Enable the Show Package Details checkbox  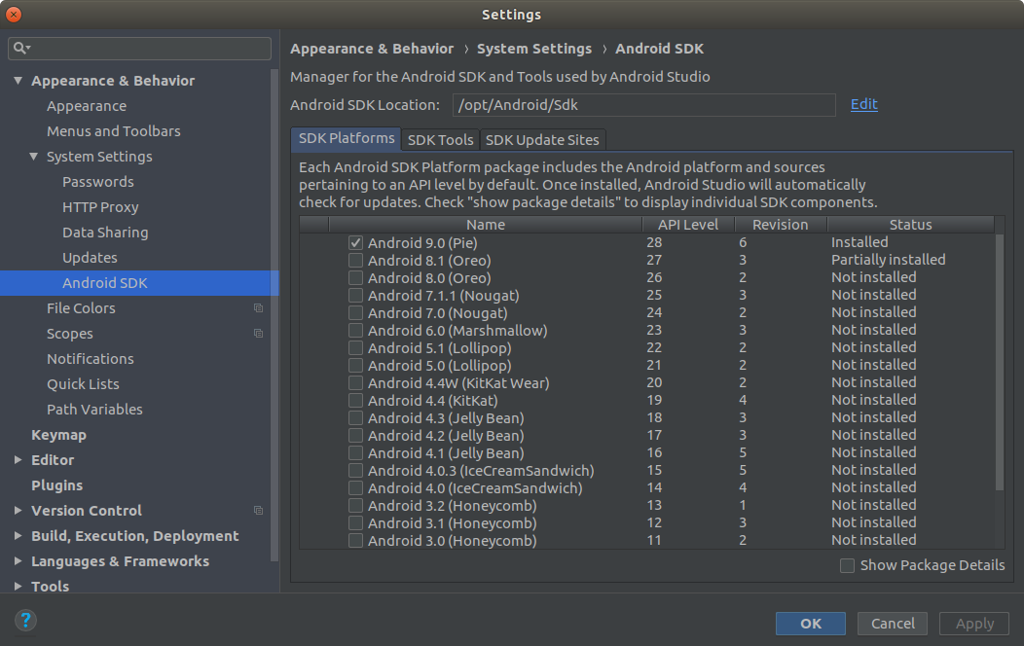847,566
